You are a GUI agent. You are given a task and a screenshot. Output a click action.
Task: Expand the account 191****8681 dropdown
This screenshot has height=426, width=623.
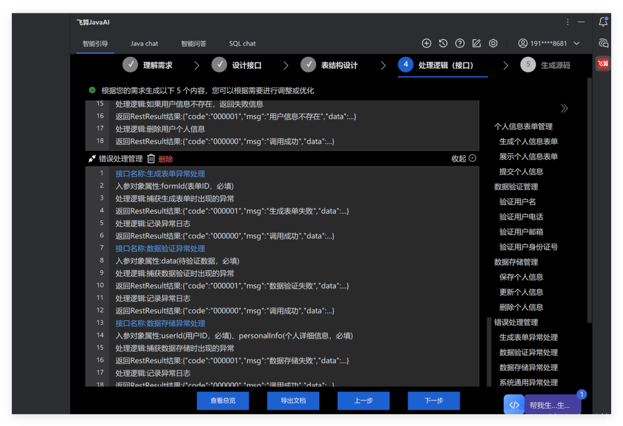[x=577, y=43]
